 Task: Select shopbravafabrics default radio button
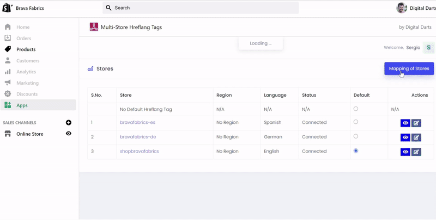point(356,150)
